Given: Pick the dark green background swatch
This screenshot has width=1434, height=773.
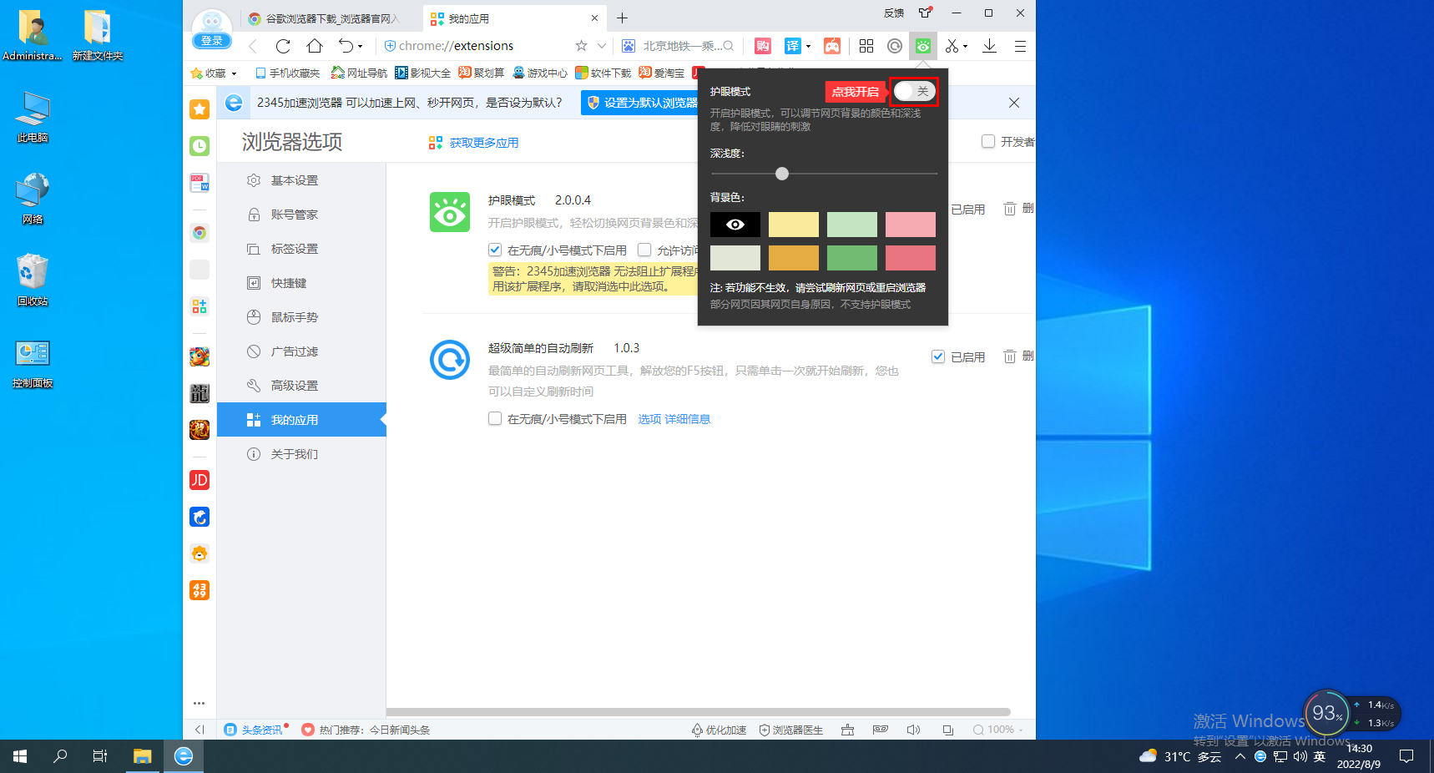Looking at the screenshot, I should pos(852,258).
